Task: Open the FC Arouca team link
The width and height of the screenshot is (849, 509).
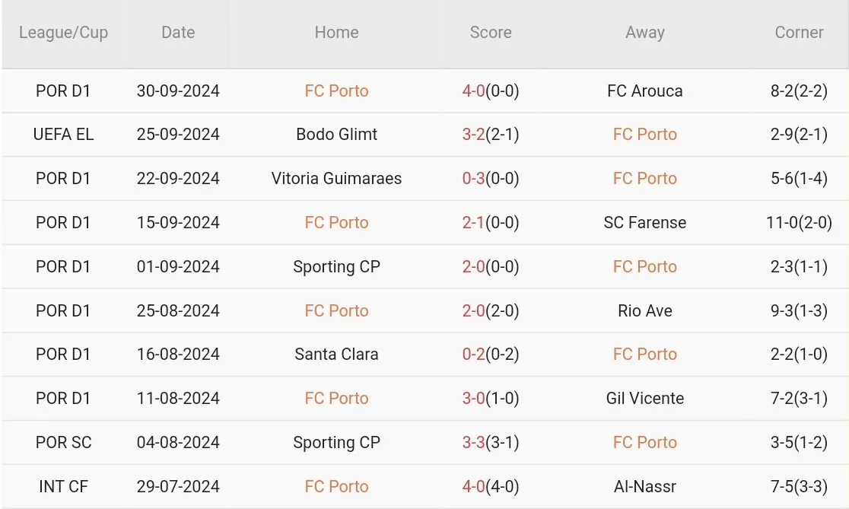Action: [x=645, y=91]
